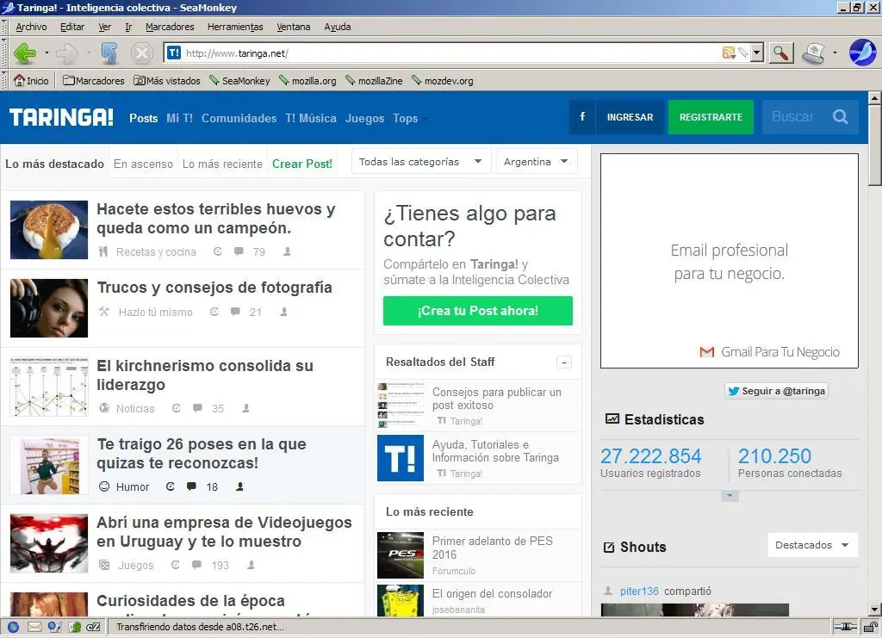
Task: Click the Buscar search field
Action: tap(794, 117)
